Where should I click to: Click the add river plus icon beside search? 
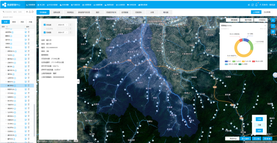tap(27, 12)
